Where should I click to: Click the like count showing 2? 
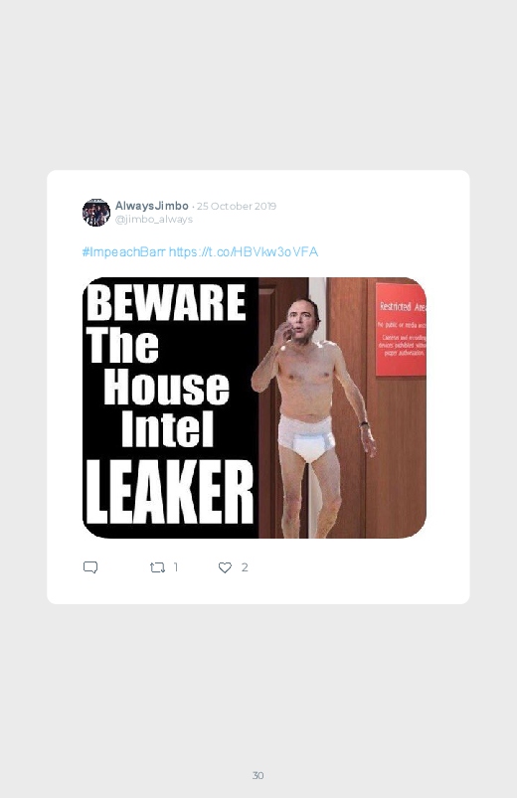tap(245, 566)
